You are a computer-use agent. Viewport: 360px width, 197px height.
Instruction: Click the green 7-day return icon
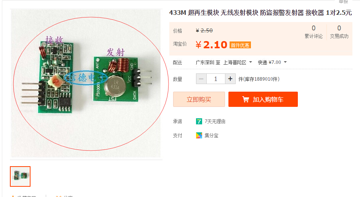pos(199,121)
